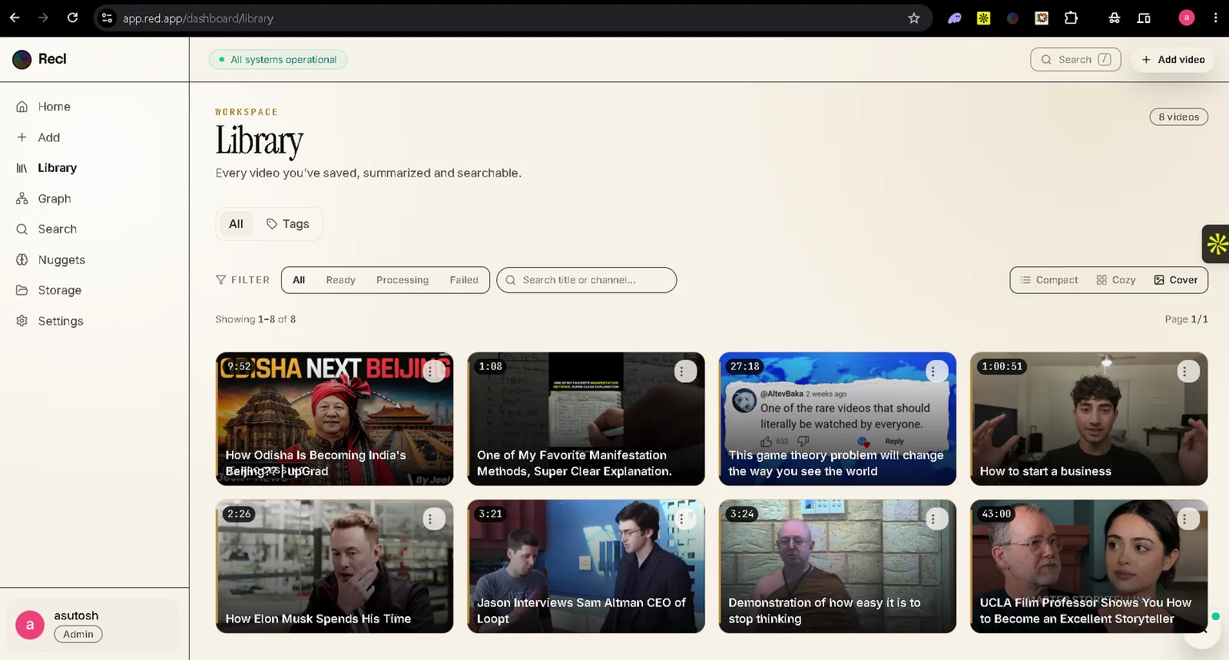Open the browser extensions puzzle icon

(x=1071, y=18)
